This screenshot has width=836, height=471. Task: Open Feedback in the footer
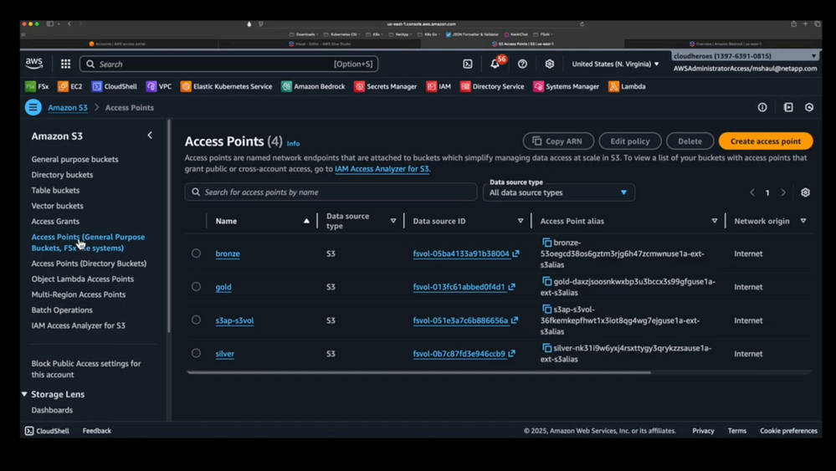coord(97,431)
